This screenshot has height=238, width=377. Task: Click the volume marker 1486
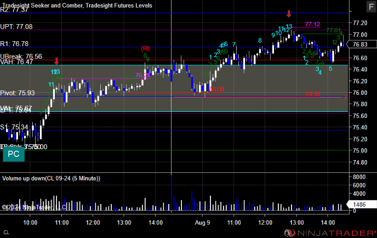pos(362,205)
